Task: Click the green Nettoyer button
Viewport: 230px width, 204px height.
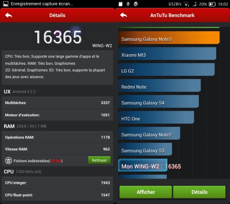Action: coord(99,160)
